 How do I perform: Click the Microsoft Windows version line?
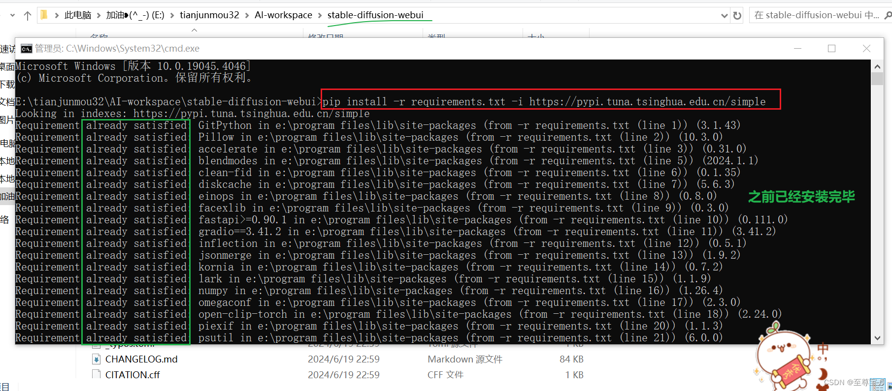click(x=133, y=66)
